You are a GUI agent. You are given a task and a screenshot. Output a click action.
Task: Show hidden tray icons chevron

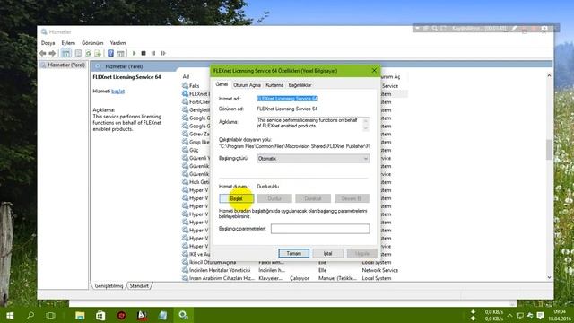[510, 315]
